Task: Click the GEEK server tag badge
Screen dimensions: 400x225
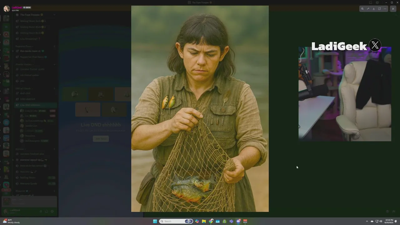Action: click(27, 7)
